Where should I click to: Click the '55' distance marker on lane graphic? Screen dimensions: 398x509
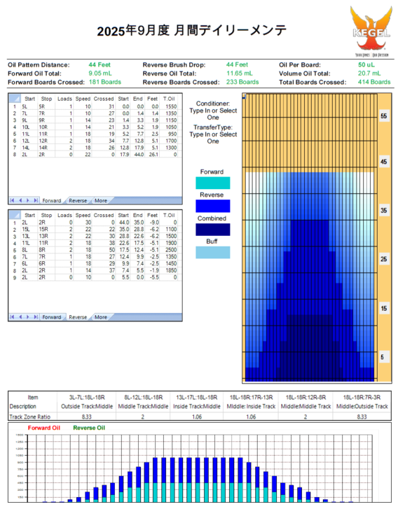point(384,116)
